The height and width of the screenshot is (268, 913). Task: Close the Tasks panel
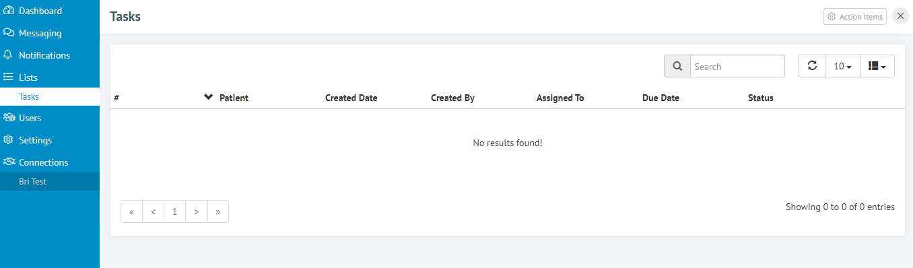900,16
